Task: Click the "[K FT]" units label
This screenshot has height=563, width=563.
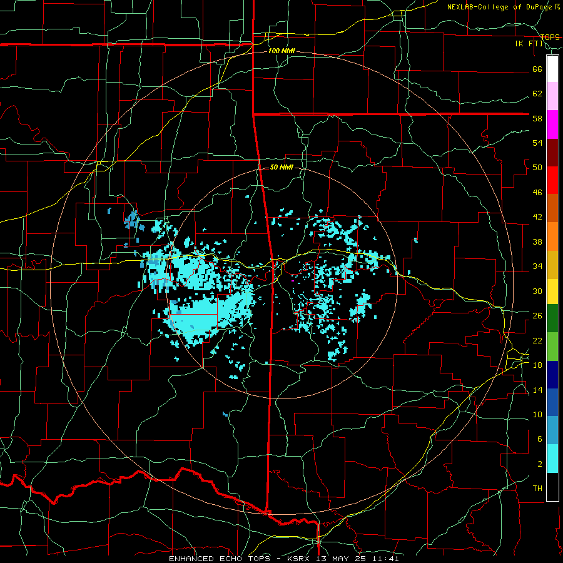Action: coord(529,44)
